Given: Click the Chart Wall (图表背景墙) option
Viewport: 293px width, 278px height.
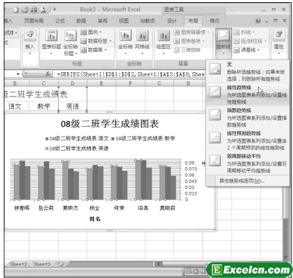Looking at the screenshot, I should (x=192, y=32).
